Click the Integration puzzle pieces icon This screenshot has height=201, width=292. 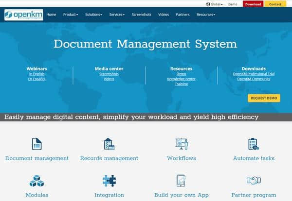coord(109,181)
